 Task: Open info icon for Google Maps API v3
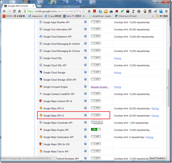[x=85, y=115]
